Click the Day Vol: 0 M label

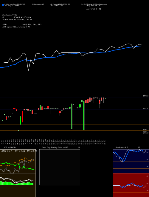pos(94,9)
